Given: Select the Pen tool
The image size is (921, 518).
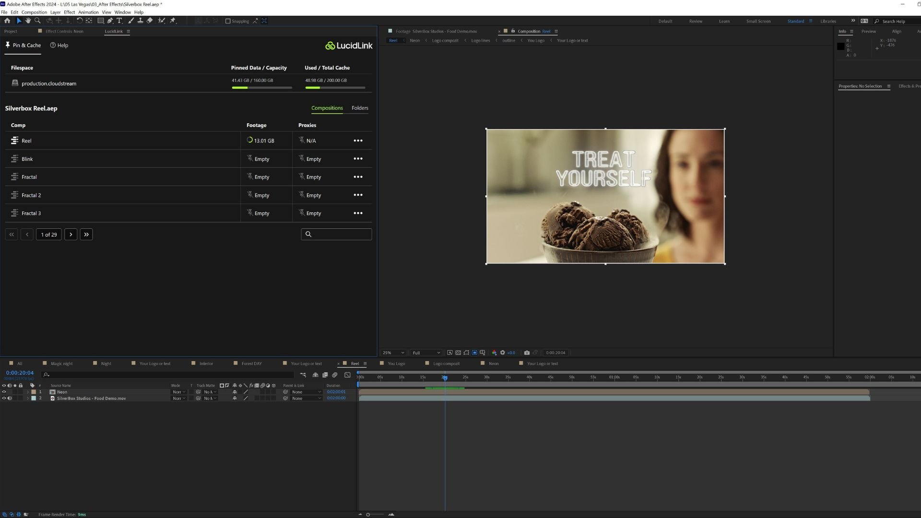Looking at the screenshot, I should tap(110, 21).
